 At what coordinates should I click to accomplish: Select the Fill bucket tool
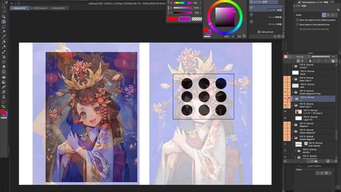click(4, 77)
